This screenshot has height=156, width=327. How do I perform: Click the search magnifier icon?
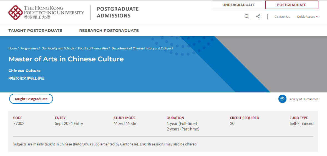click(247, 17)
